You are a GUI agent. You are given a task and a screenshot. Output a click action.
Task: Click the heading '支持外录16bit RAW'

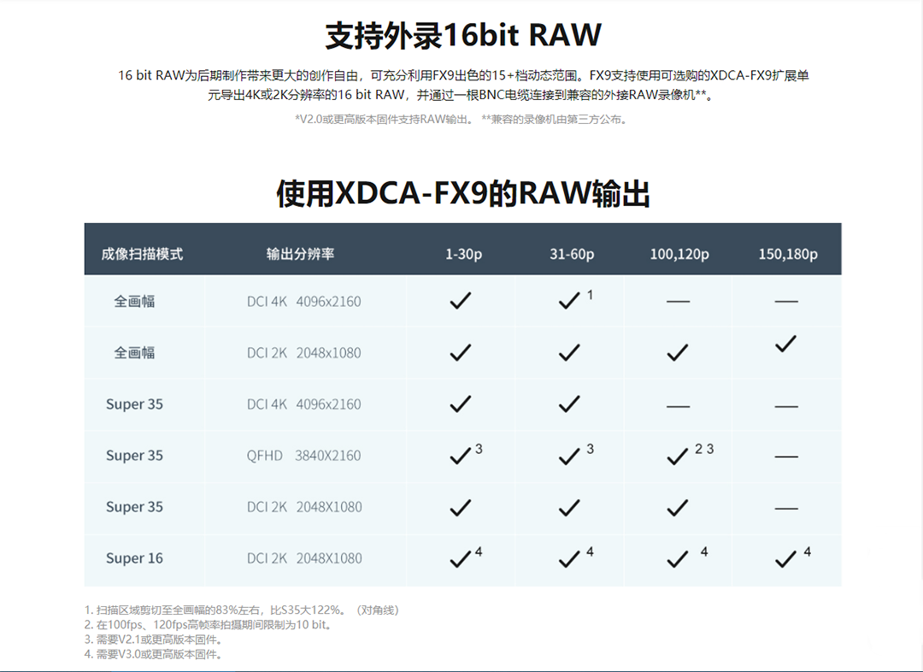[463, 35]
